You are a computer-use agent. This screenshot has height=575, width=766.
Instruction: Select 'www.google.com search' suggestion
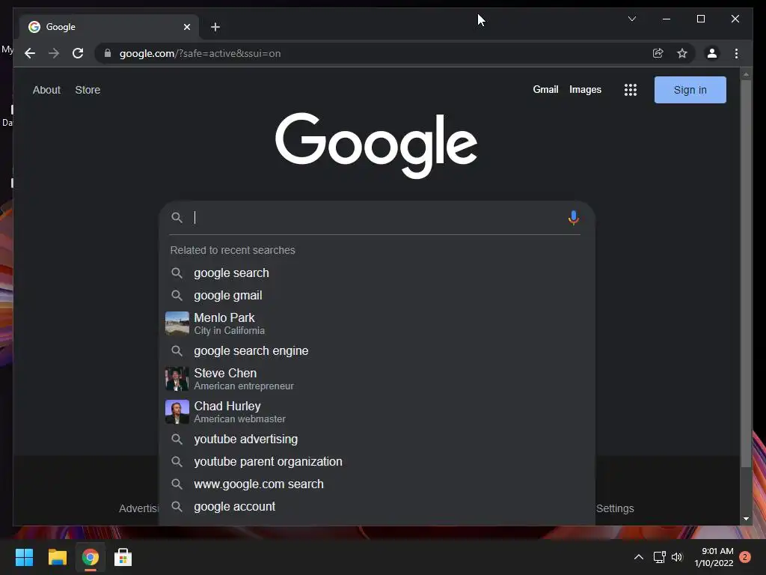point(377,484)
